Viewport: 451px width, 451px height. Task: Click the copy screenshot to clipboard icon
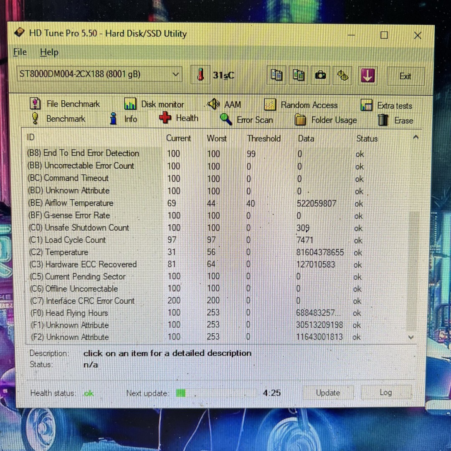point(299,75)
